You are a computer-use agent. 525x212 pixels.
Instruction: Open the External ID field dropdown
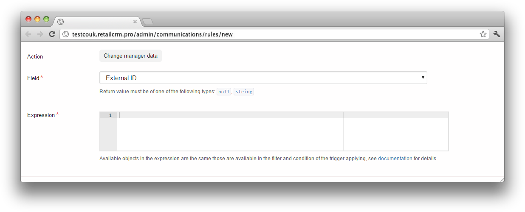click(263, 78)
